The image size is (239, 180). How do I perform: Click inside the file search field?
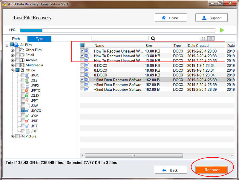119,38
